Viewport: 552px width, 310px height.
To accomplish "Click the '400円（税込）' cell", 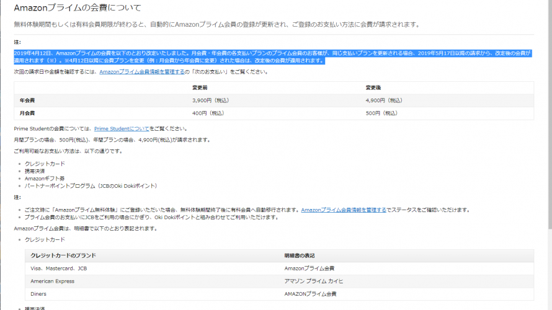I will 208,113.
